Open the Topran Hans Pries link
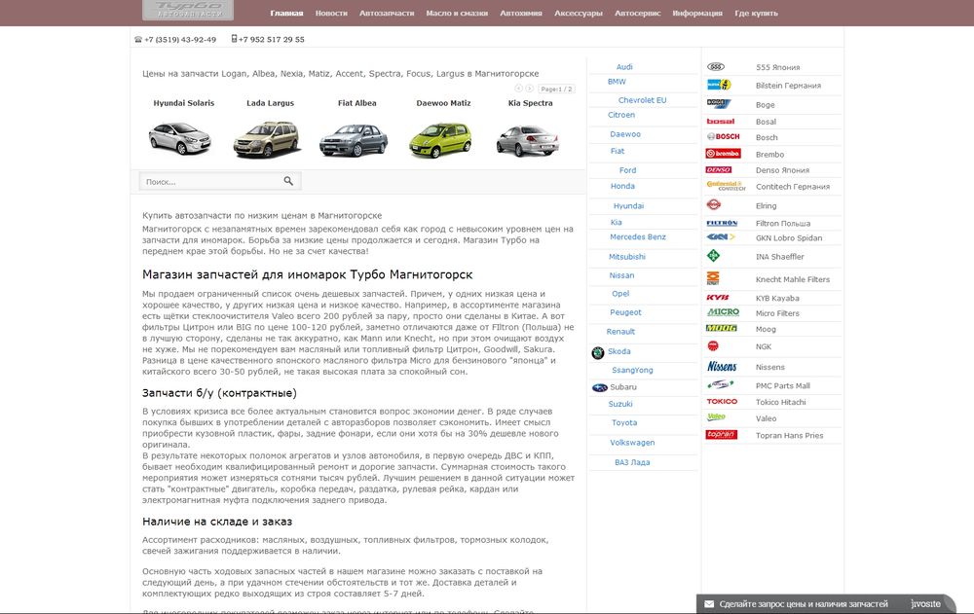The image size is (974, 614). point(789,435)
